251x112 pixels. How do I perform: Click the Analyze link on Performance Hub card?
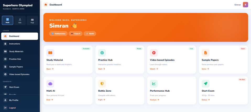coord(155,100)
